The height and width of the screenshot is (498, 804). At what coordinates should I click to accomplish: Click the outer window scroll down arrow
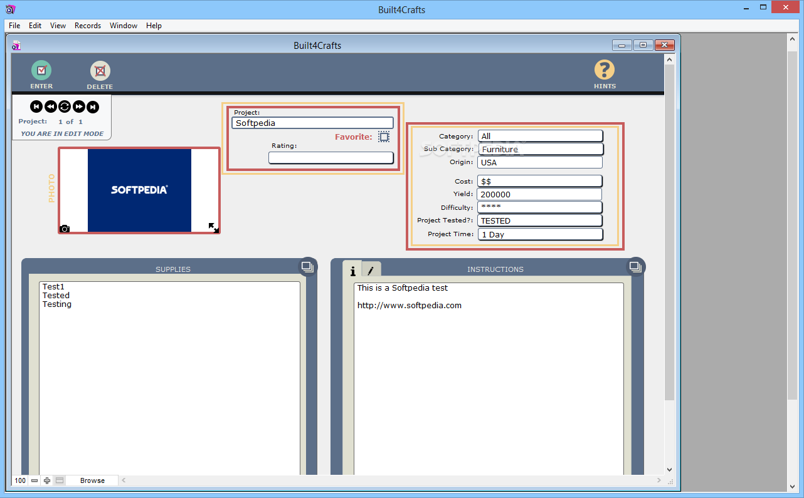point(792,486)
